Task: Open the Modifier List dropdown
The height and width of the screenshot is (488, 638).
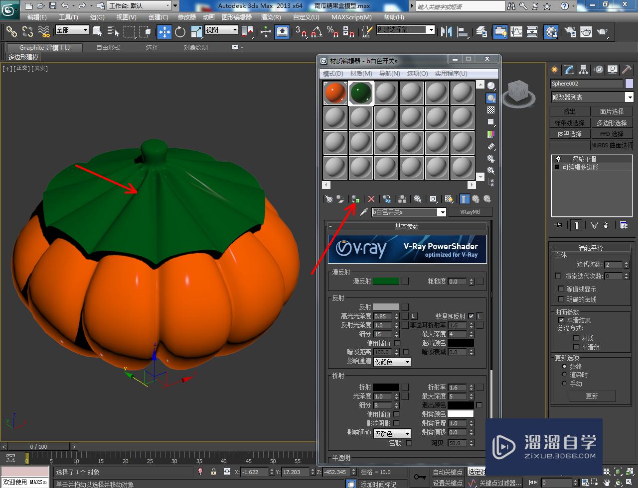Action: coord(629,97)
